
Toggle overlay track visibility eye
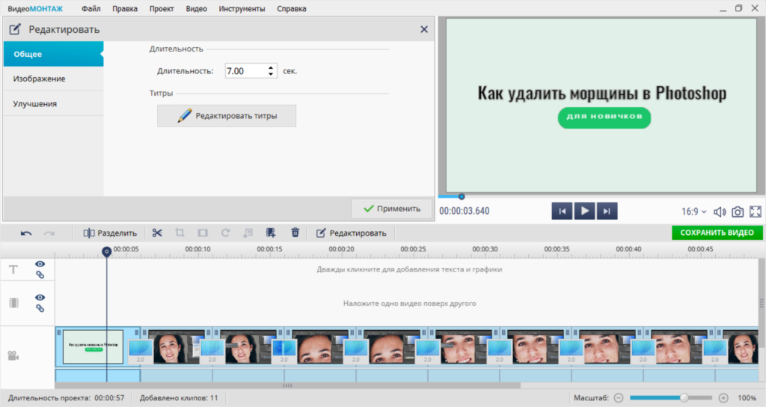click(x=40, y=298)
